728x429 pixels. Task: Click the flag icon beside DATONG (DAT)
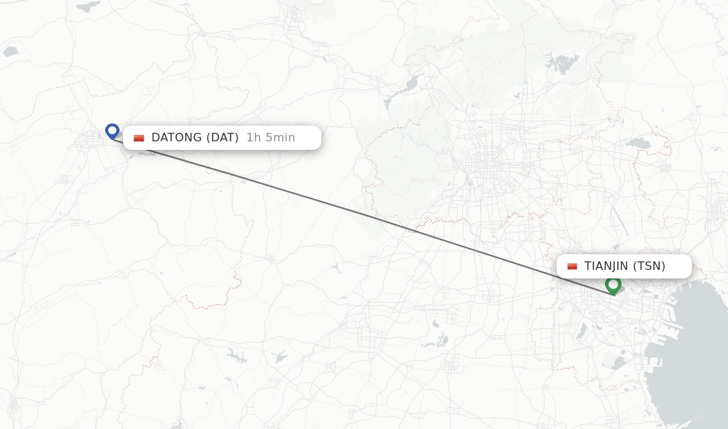[x=139, y=138]
